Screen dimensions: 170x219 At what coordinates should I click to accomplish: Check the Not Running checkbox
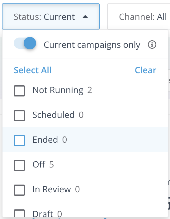[x=19, y=91]
